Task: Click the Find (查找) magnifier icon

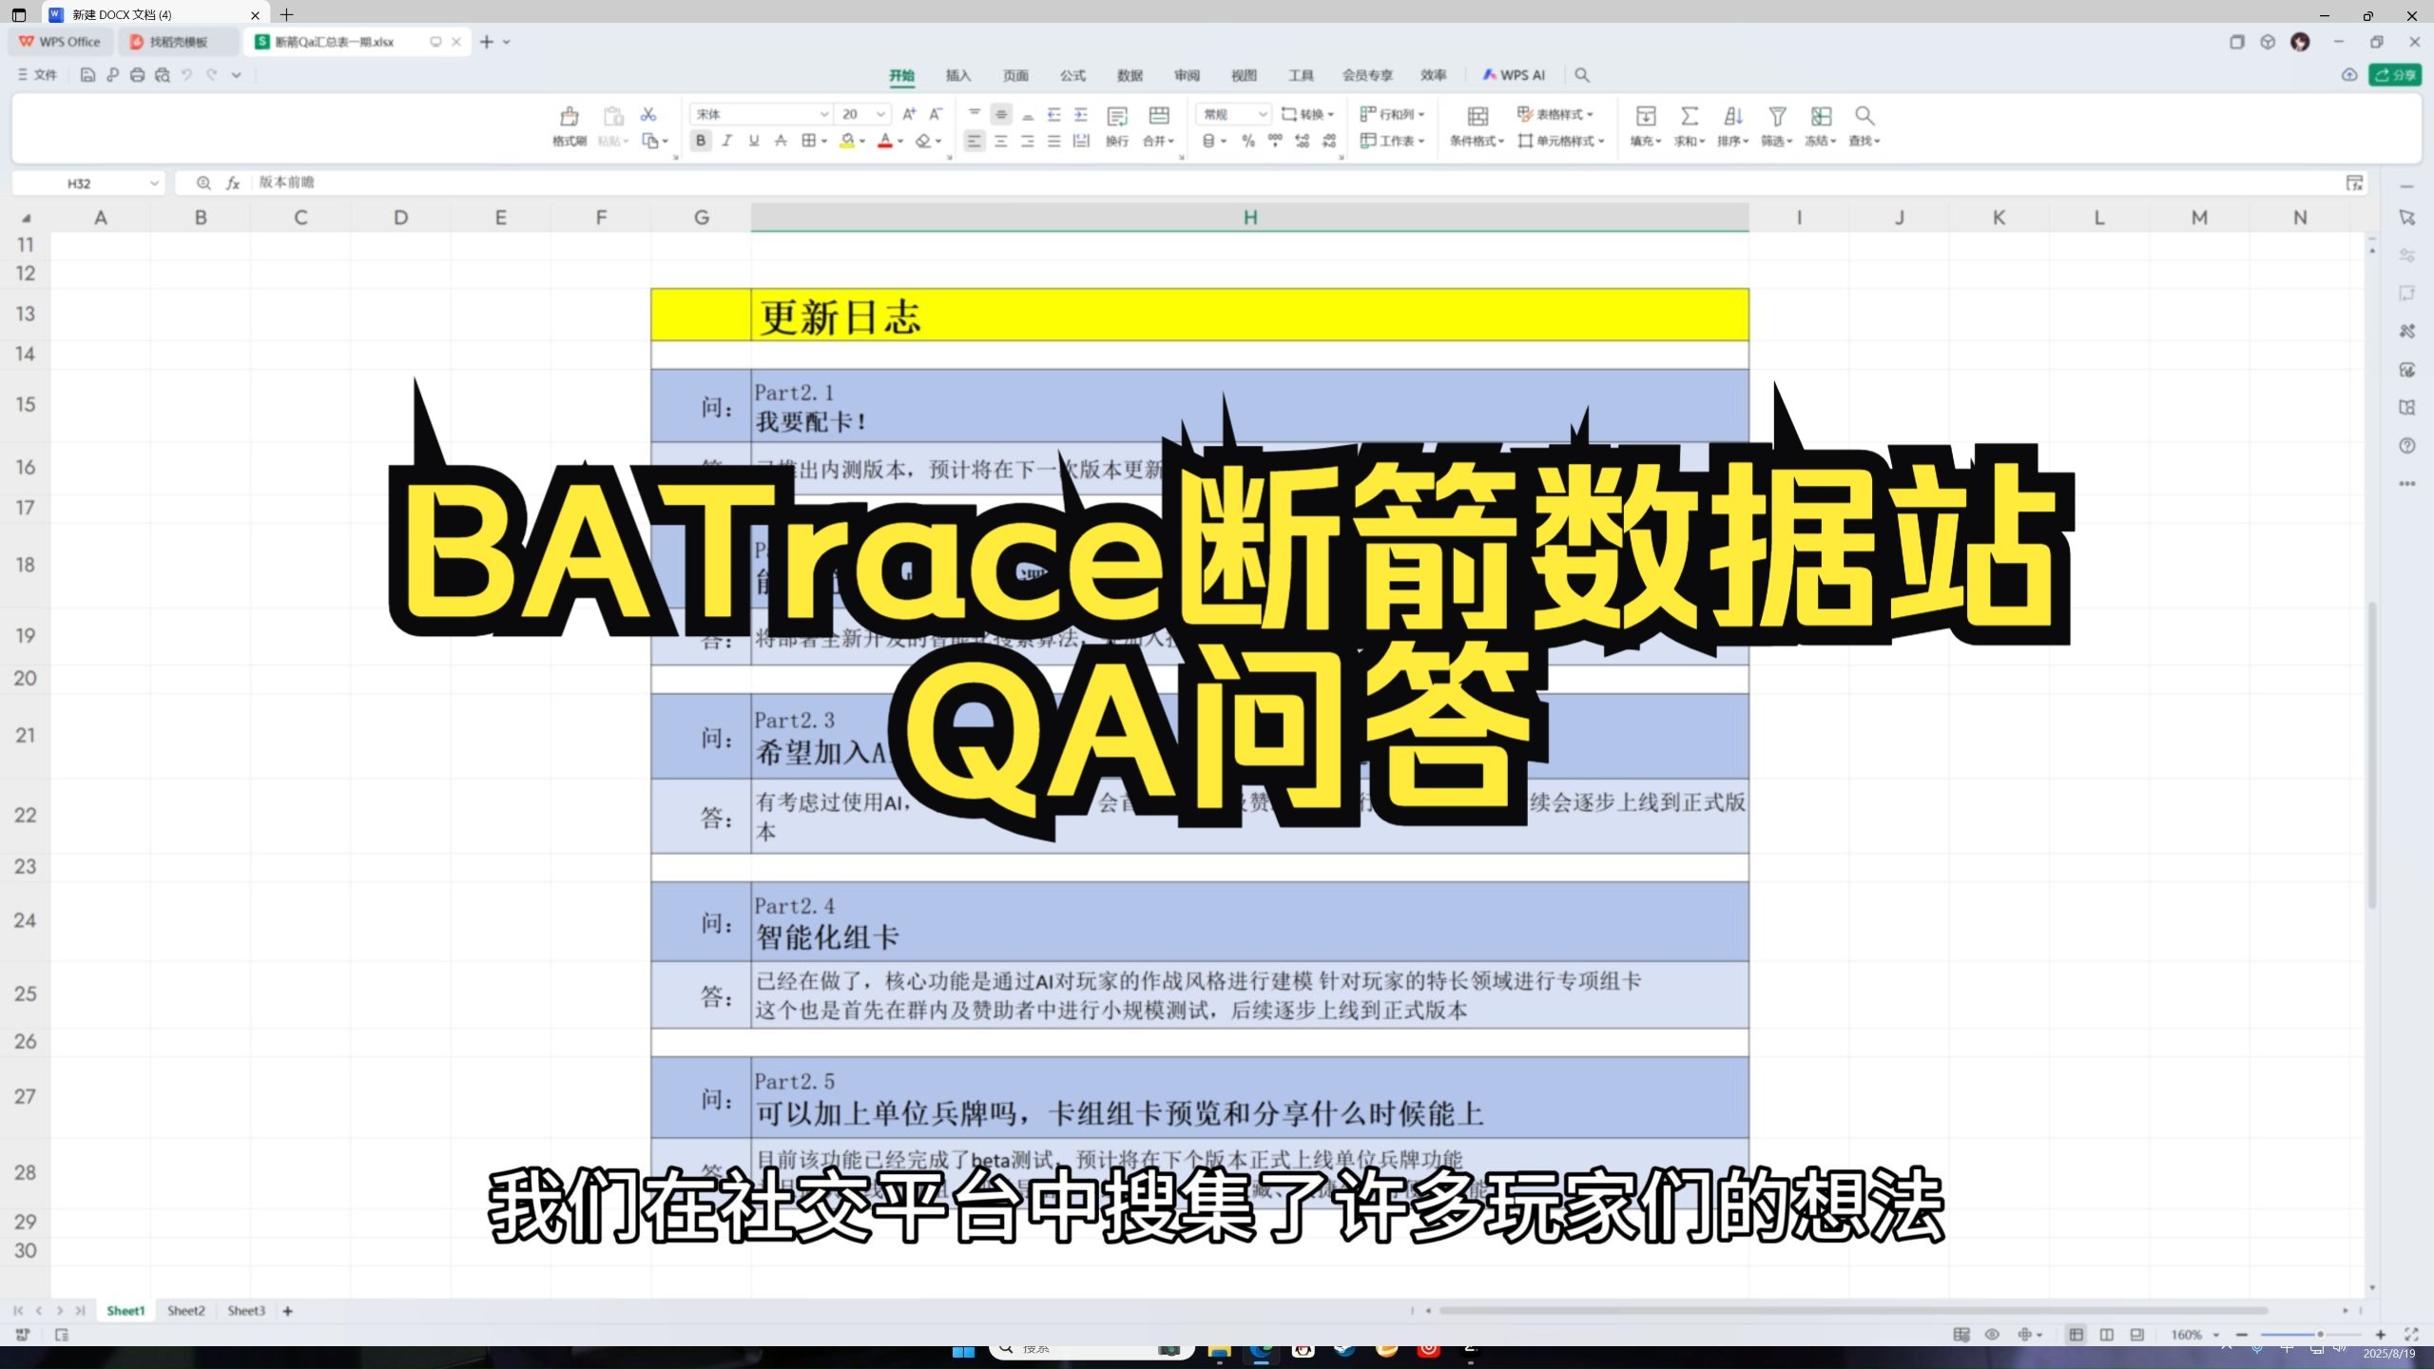Action: coord(1864,116)
